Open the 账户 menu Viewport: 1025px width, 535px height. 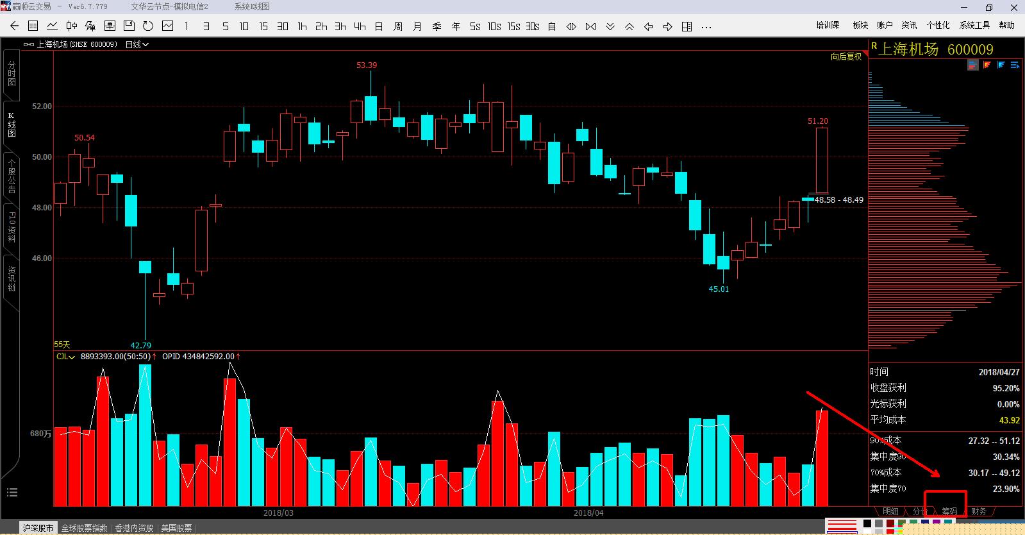tap(885, 25)
